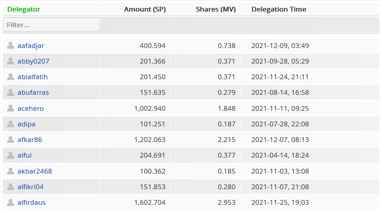The height and width of the screenshot is (212, 381).
Task: Click the profile icon next to alfirdaus
Action: click(x=10, y=202)
